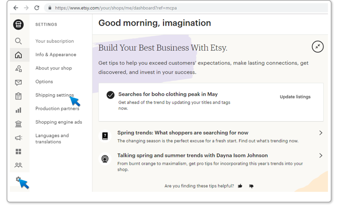Open Integrations grid icon
Image resolution: width=341 pixels, height=211 pixels.
[x=18, y=152]
